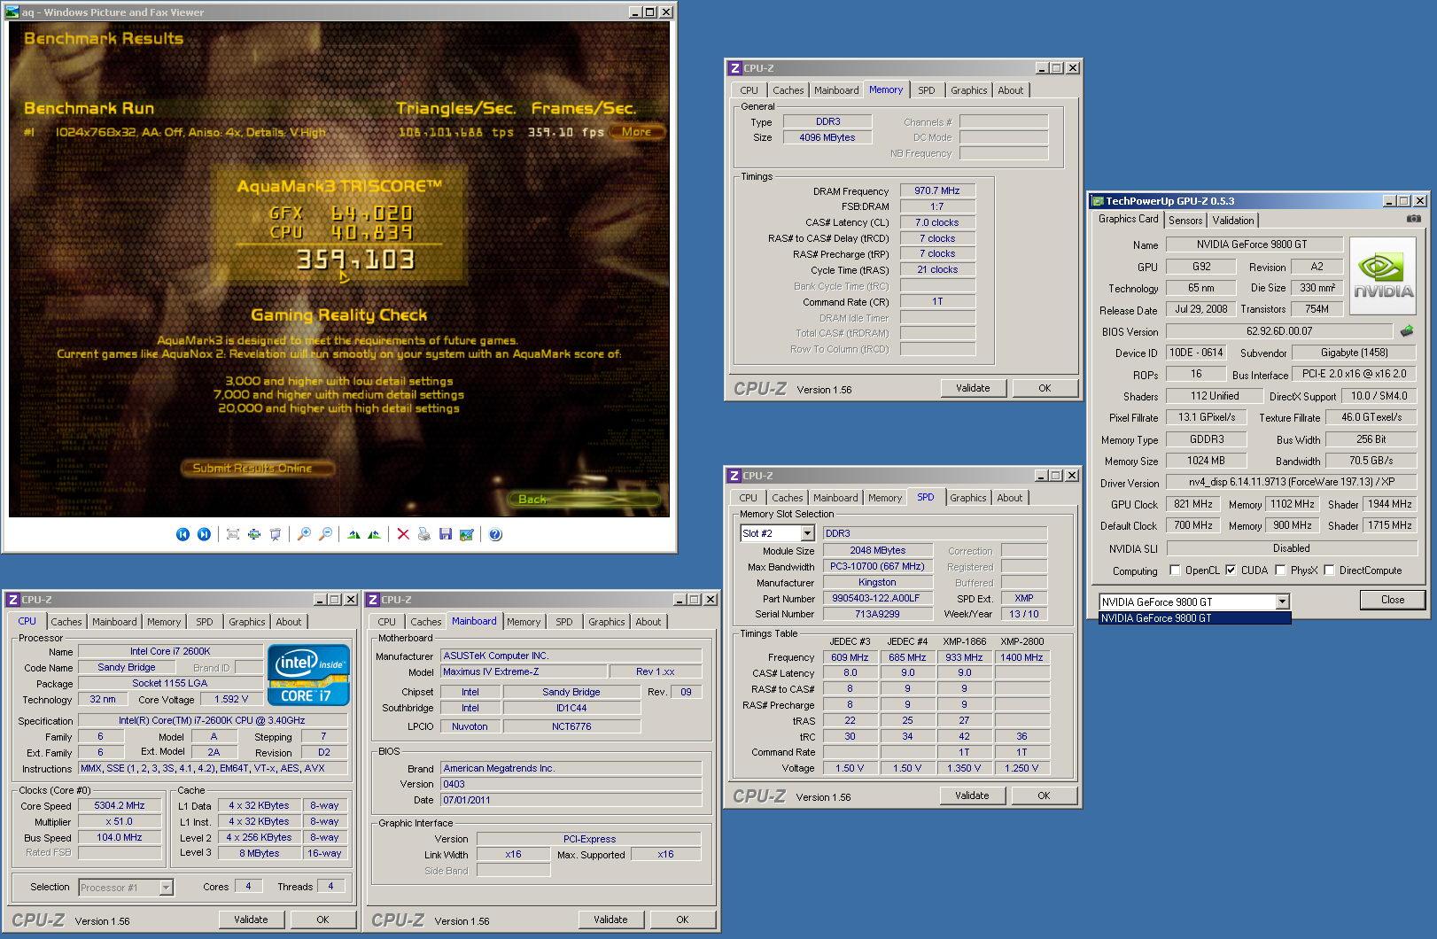This screenshot has height=939, width=1437.
Task: Click Kingston manufacturer value in SPD
Action: coord(877,582)
